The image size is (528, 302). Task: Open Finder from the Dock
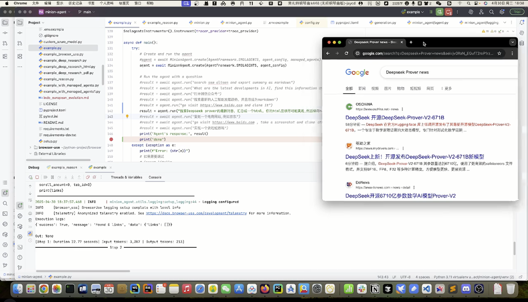18,289
